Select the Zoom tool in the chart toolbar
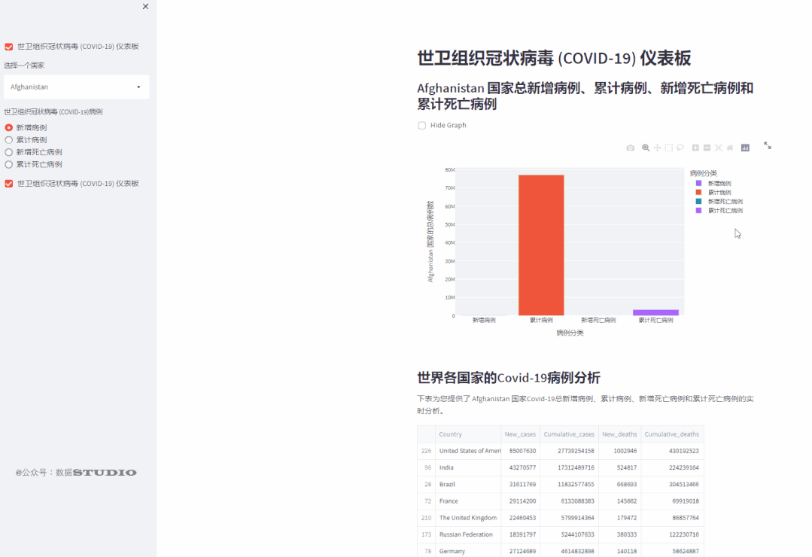Image resolution: width=812 pixels, height=557 pixels. coord(646,148)
